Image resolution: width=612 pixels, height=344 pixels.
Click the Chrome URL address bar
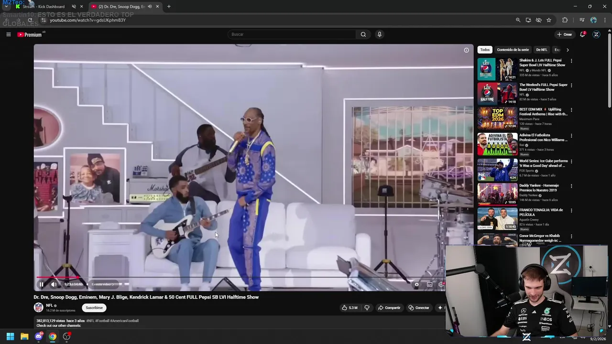point(277,20)
